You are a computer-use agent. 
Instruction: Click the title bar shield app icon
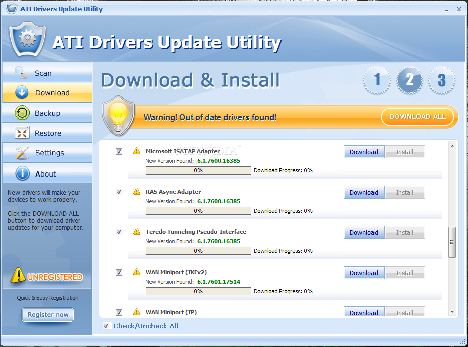(12, 8)
